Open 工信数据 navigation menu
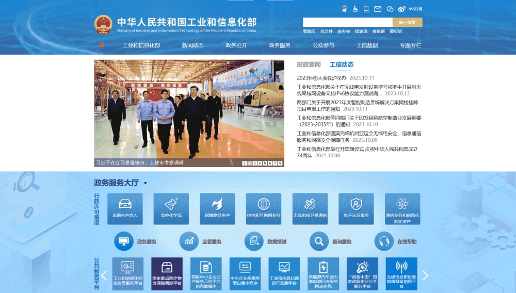Viewport: 516px width, 293px height. click(367, 45)
